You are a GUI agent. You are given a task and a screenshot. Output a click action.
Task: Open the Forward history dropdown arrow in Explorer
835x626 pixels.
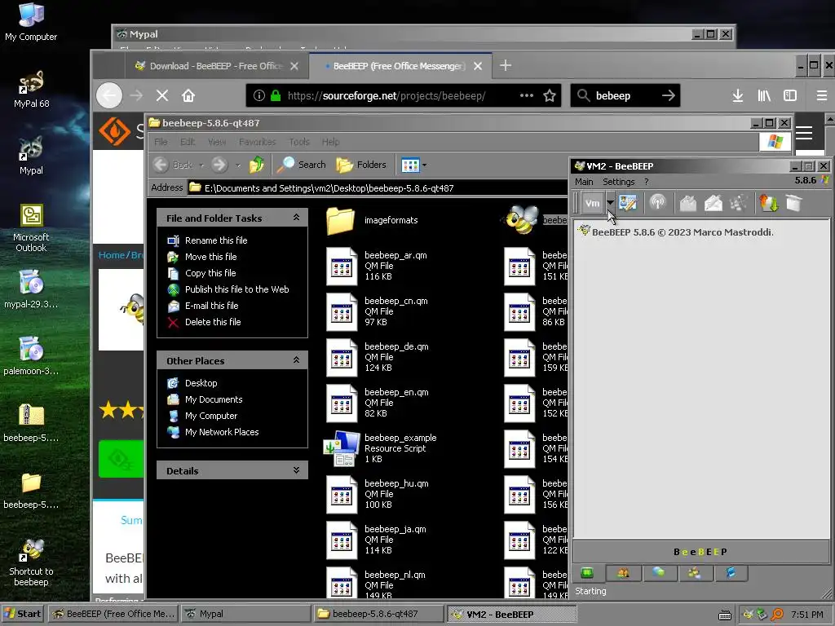point(238,165)
